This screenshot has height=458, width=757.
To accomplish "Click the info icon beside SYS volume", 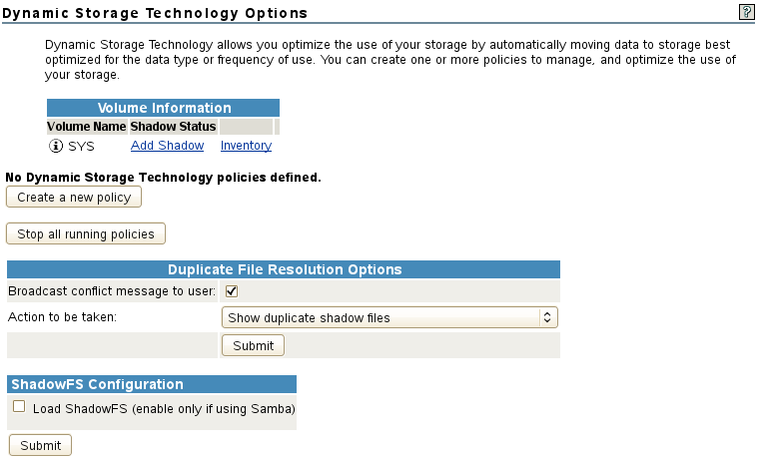I will click(56, 146).
